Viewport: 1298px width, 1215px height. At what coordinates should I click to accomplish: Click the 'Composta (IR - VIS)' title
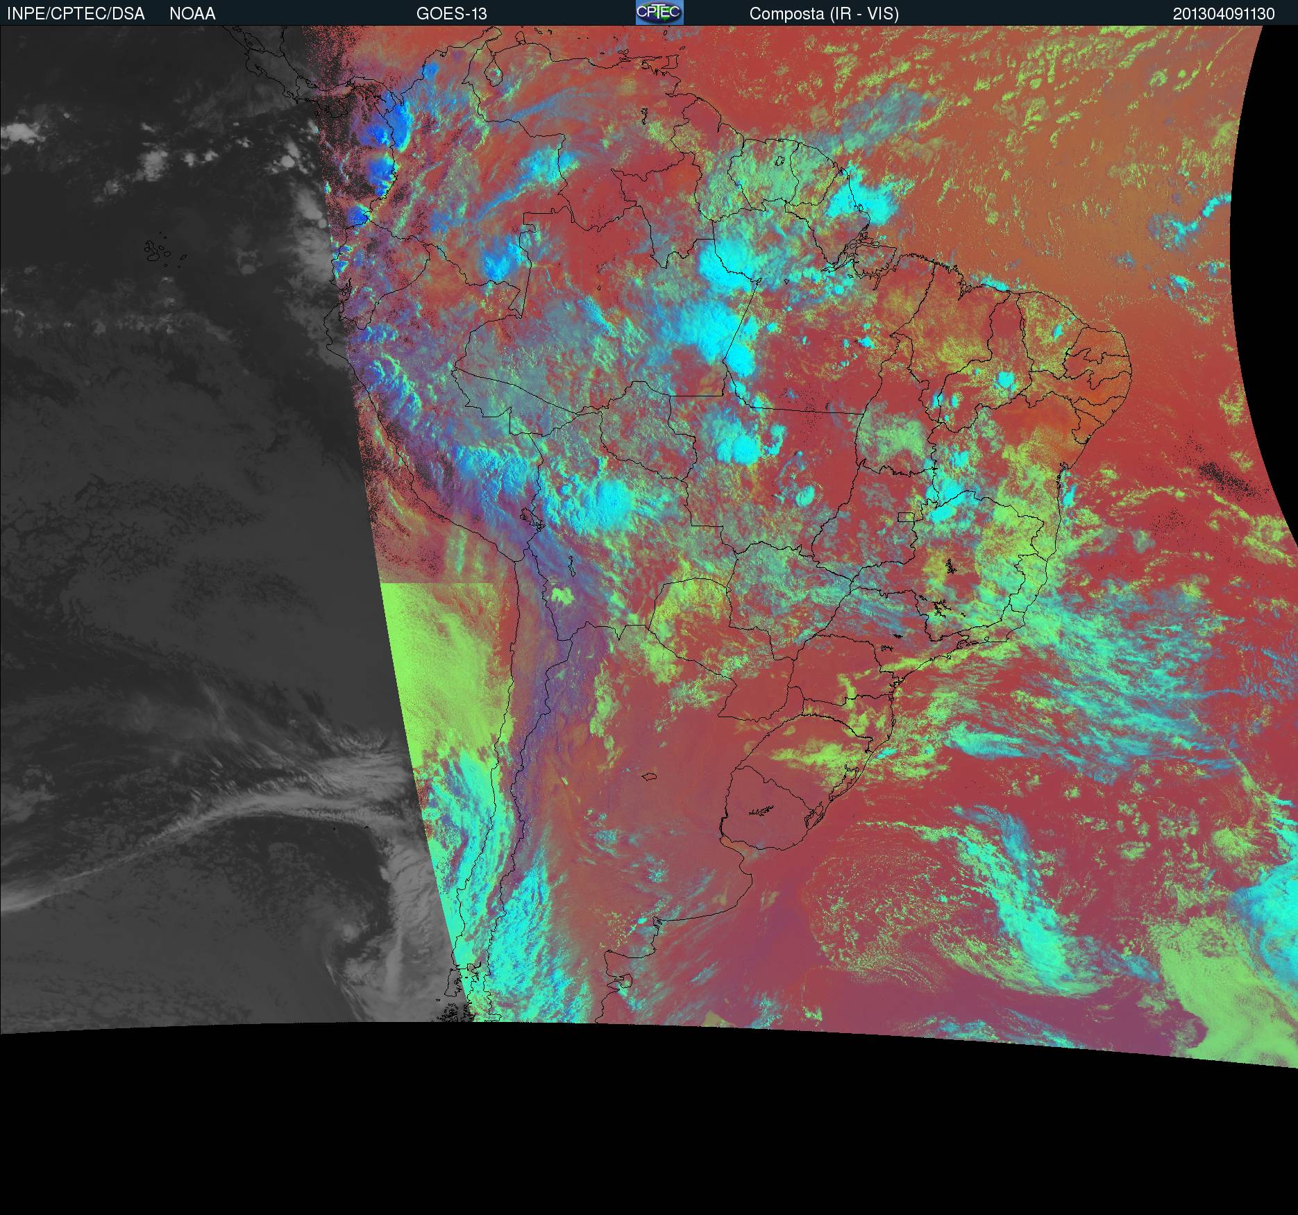824,14
